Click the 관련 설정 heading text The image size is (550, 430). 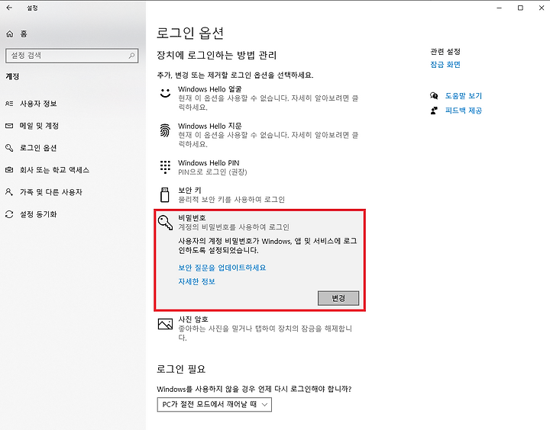(445, 52)
